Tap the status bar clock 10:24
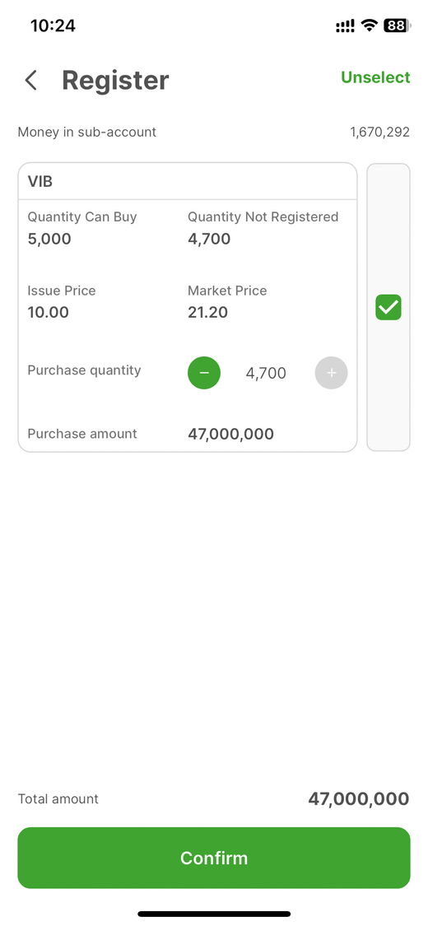The image size is (428, 926). pyautogui.click(x=53, y=26)
